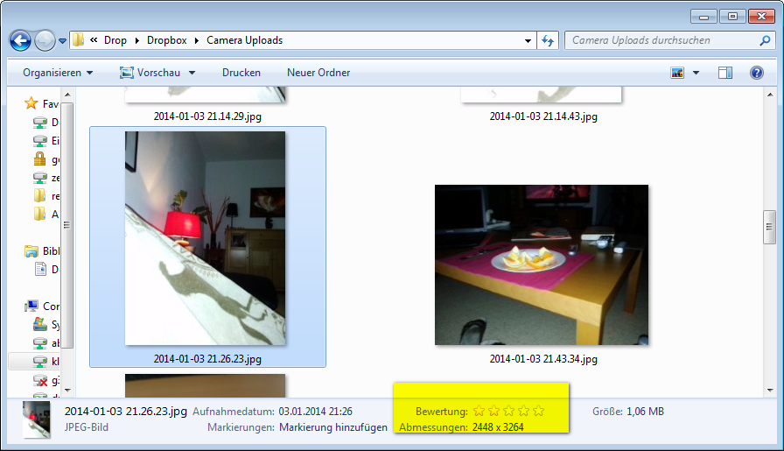
Task: Create folder with Neuer Ordner
Action: [x=318, y=73]
